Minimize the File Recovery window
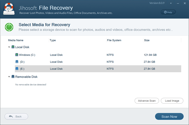Viewport: 189px width, 125px height. click(178, 3)
